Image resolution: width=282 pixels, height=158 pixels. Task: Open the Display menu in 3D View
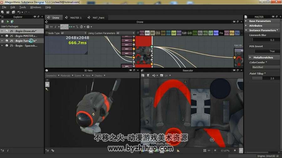100,76
